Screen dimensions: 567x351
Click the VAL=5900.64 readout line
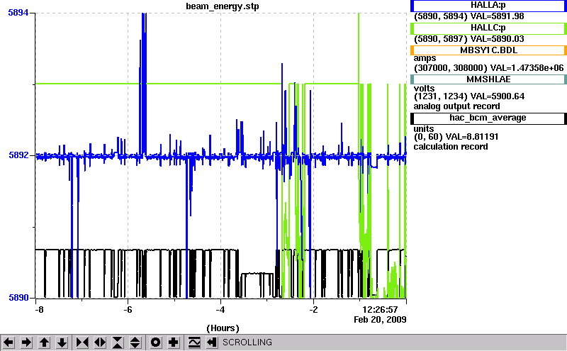[469, 96]
